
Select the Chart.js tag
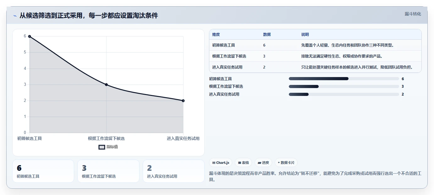click(221, 163)
